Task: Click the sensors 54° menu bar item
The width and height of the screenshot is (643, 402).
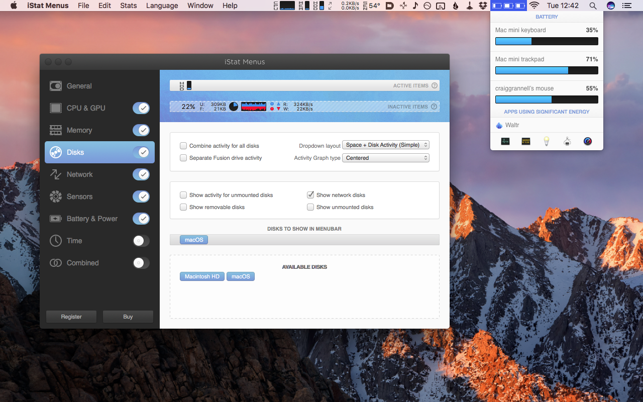Action: pos(371,6)
